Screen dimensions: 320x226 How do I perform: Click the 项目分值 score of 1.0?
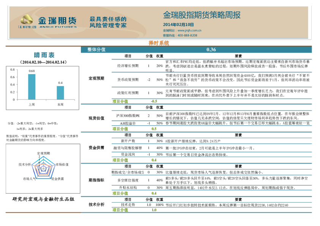point(154,210)
